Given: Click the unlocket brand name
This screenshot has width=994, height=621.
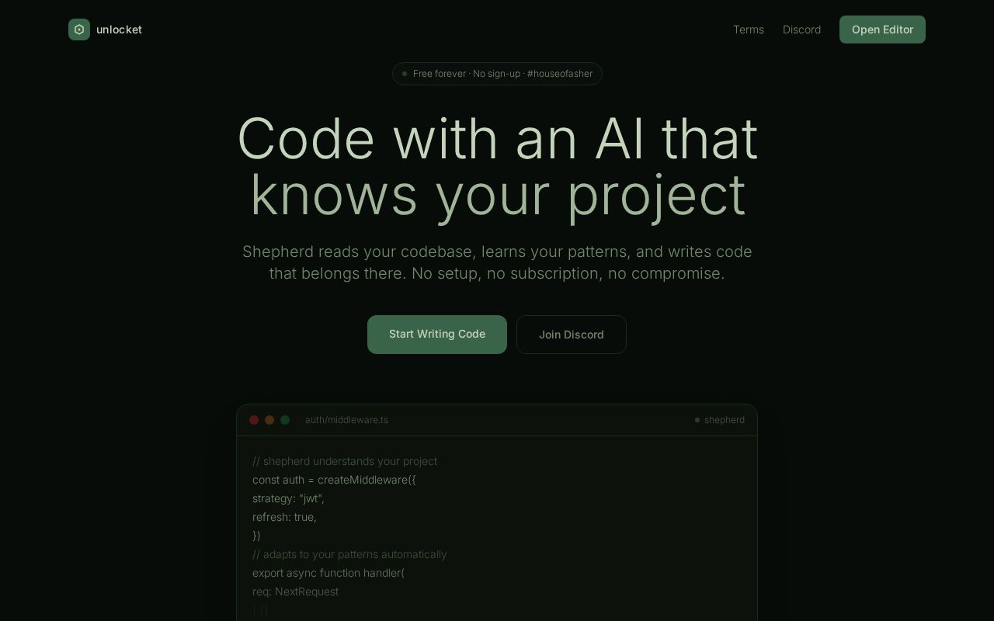Looking at the screenshot, I should pyautogui.click(x=119, y=29).
